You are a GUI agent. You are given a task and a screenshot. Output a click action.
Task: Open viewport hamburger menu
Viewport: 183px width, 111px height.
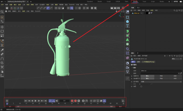tap(6, 11)
